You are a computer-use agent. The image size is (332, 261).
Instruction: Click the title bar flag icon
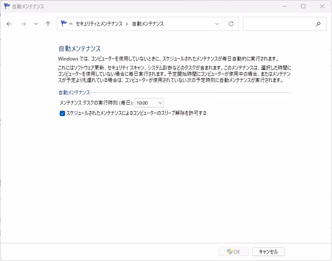coord(7,6)
